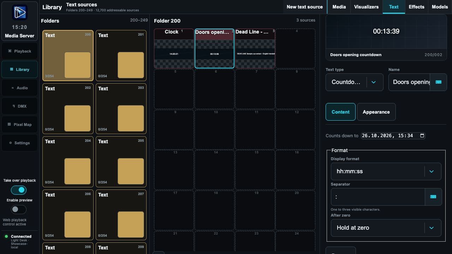452x254 pixels.
Task: Click the Separator text field
Action: pos(378,197)
